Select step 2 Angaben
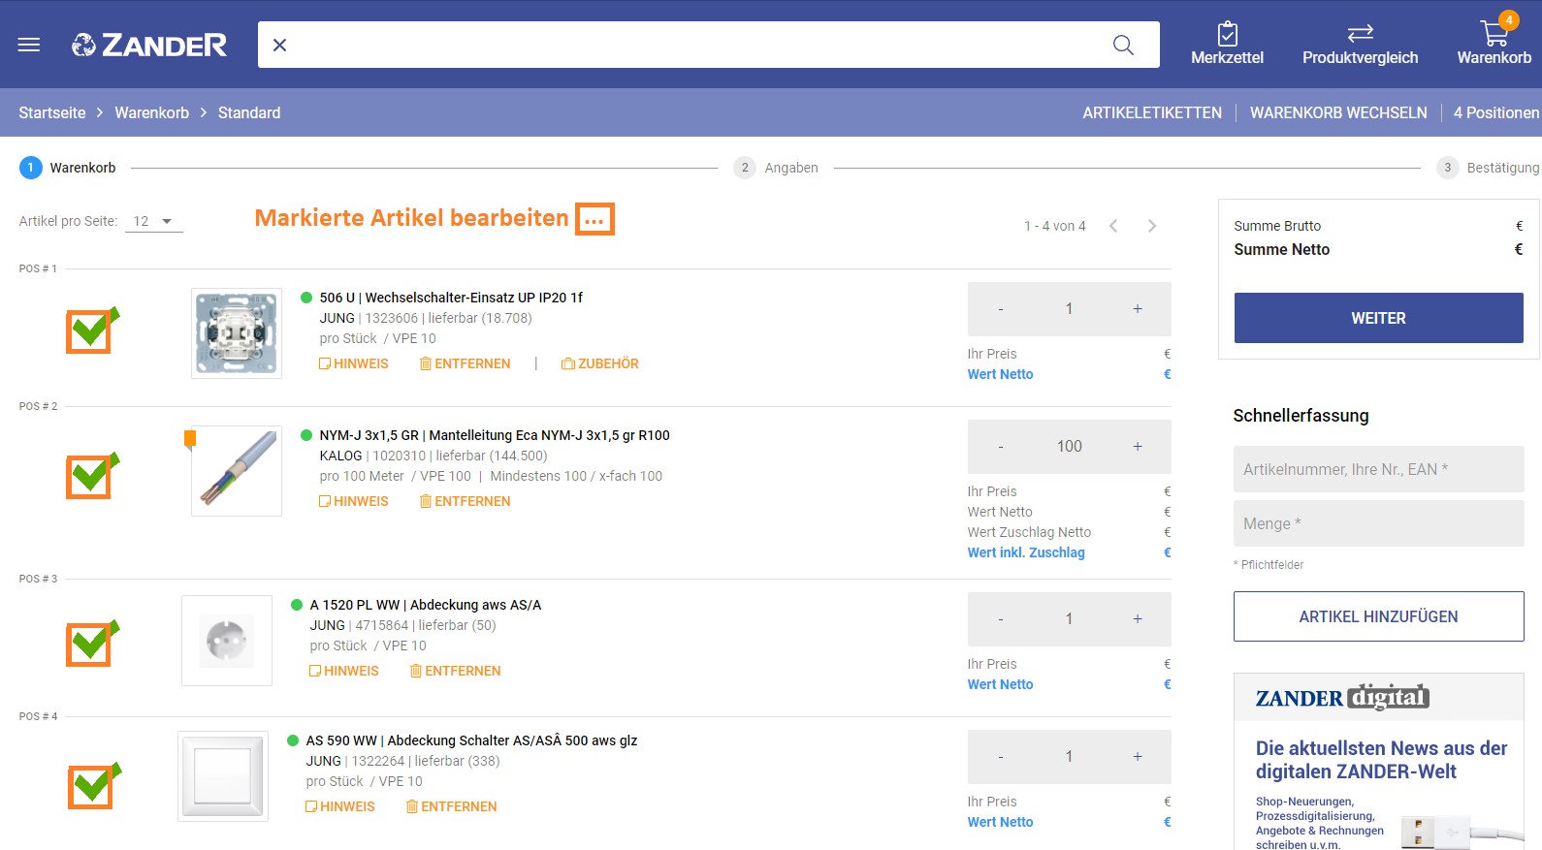 coord(776,168)
